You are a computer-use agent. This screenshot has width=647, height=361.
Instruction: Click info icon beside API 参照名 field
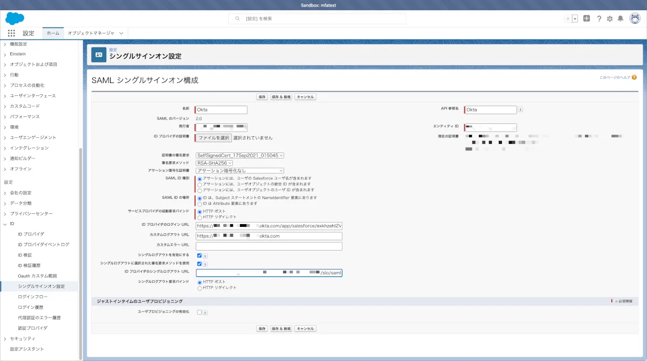(x=520, y=109)
